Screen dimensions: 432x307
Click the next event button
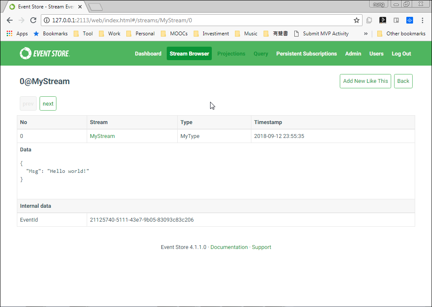pyautogui.click(x=48, y=104)
